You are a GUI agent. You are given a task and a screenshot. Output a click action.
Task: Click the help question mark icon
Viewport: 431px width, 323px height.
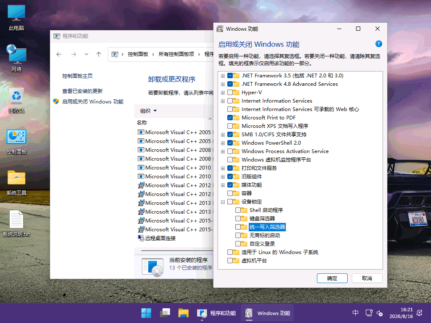click(378, 44)
